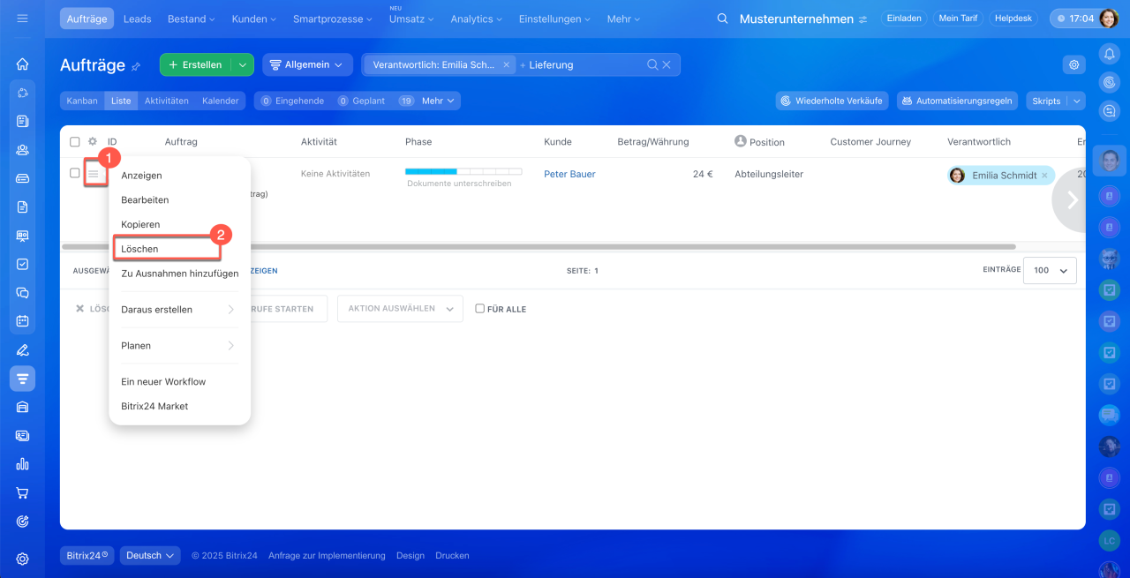Open the Peter Bauer customer link
This screenshot has height=578, width=1130.
pyautogui.click(x=569, y=174)
